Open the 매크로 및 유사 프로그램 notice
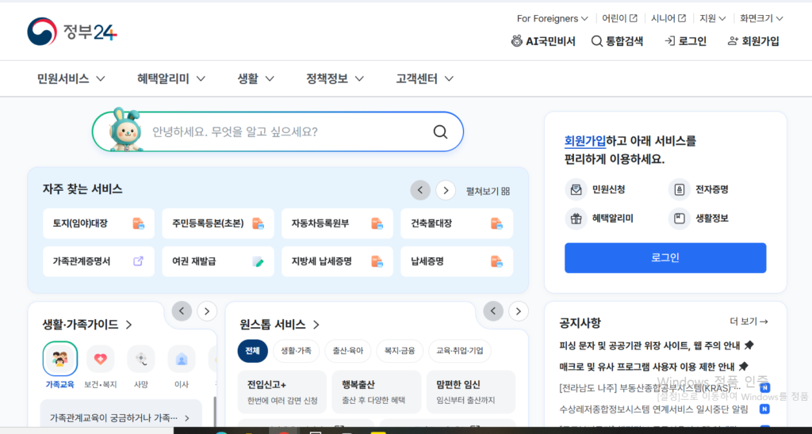The height and width of the screenshot is (434, 812). tap(653, 367)
